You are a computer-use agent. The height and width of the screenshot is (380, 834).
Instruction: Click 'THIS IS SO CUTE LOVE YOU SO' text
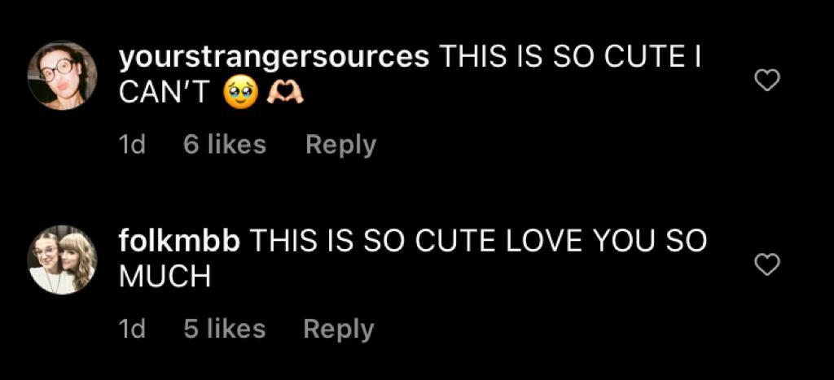[x=478, y=242]
